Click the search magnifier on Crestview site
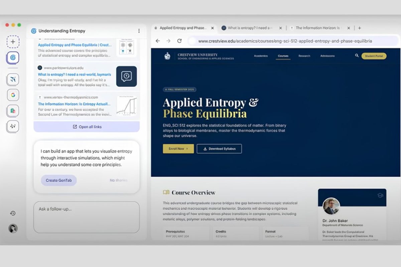 357,56
